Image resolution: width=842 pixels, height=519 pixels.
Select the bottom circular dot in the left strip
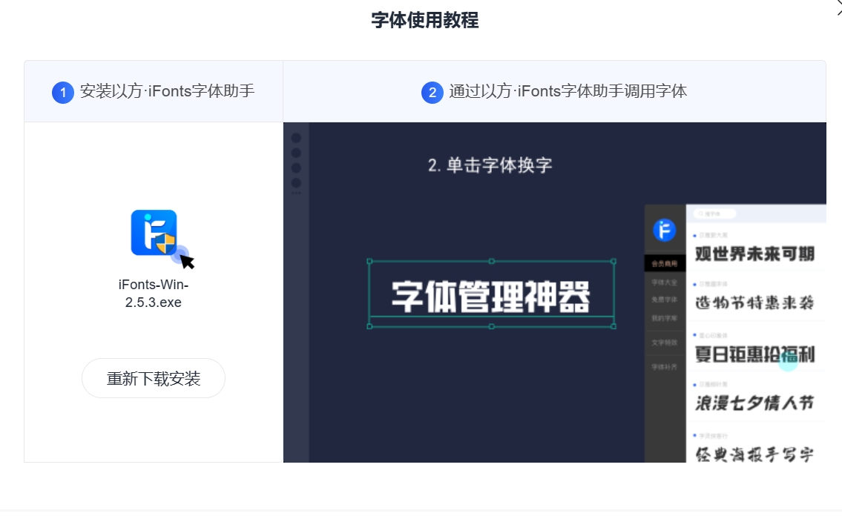point(296,182)
